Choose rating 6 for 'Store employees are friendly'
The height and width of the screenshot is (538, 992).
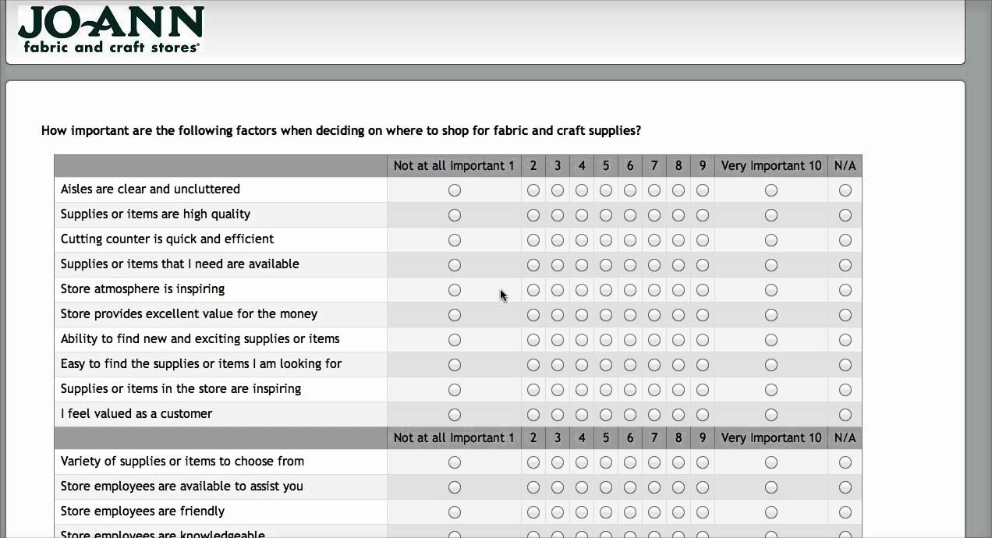click(630, 512)
